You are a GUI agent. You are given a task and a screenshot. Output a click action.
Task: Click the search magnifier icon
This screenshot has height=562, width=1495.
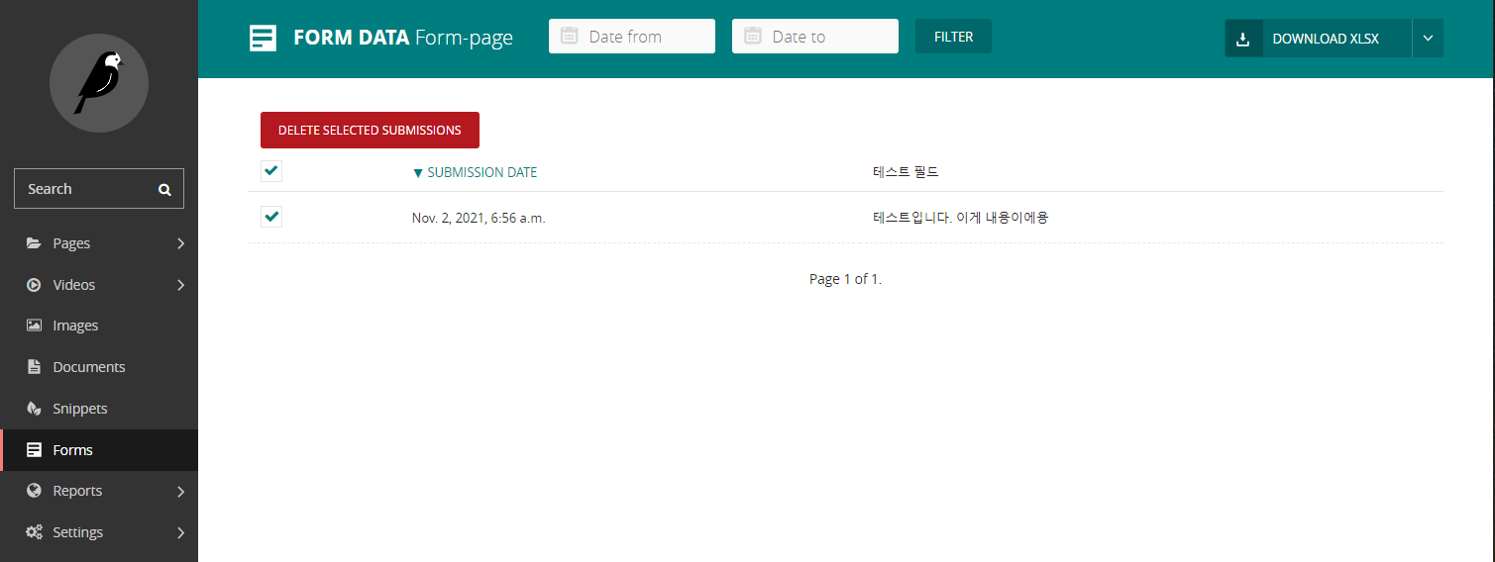164,189
